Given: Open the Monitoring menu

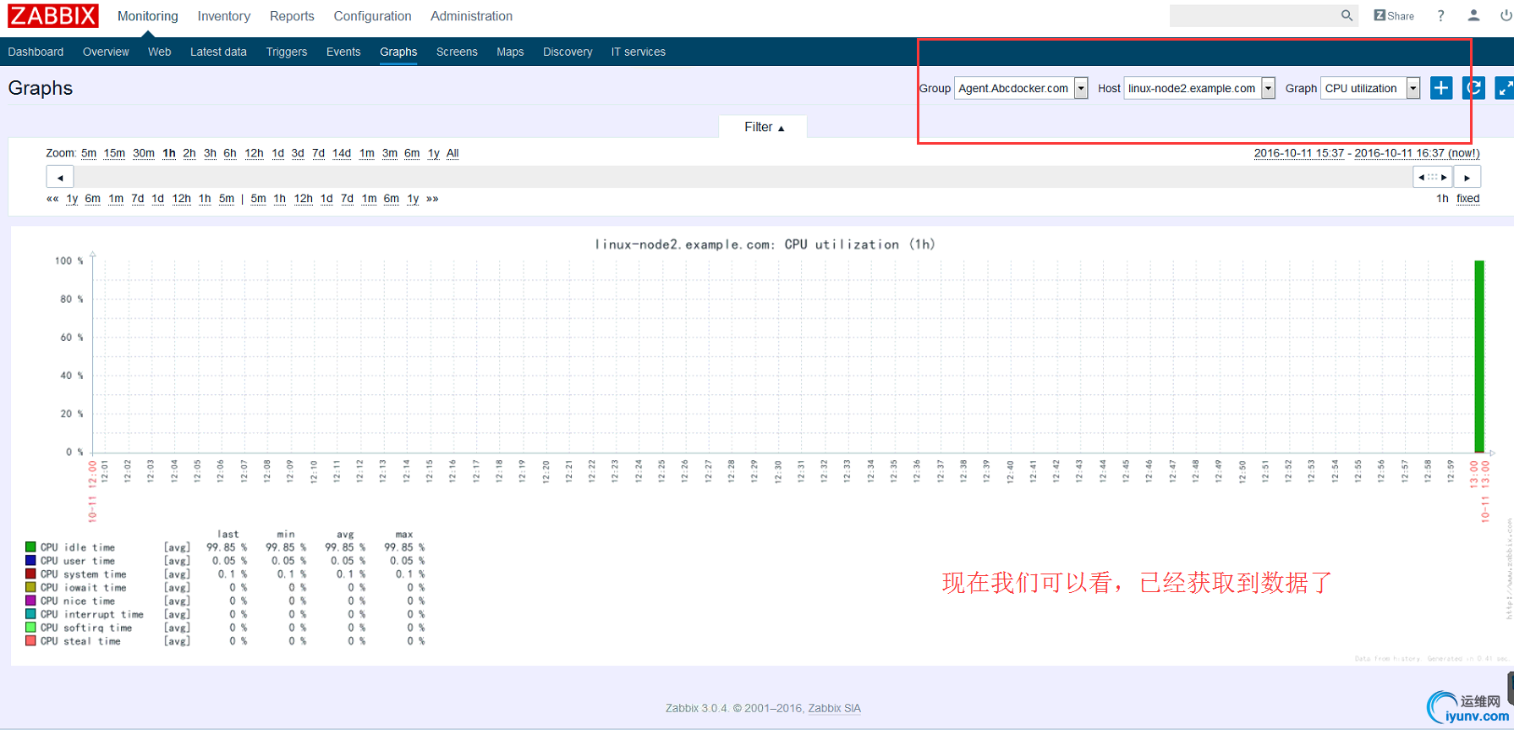Looking at the screenshot, I should 148,16.
